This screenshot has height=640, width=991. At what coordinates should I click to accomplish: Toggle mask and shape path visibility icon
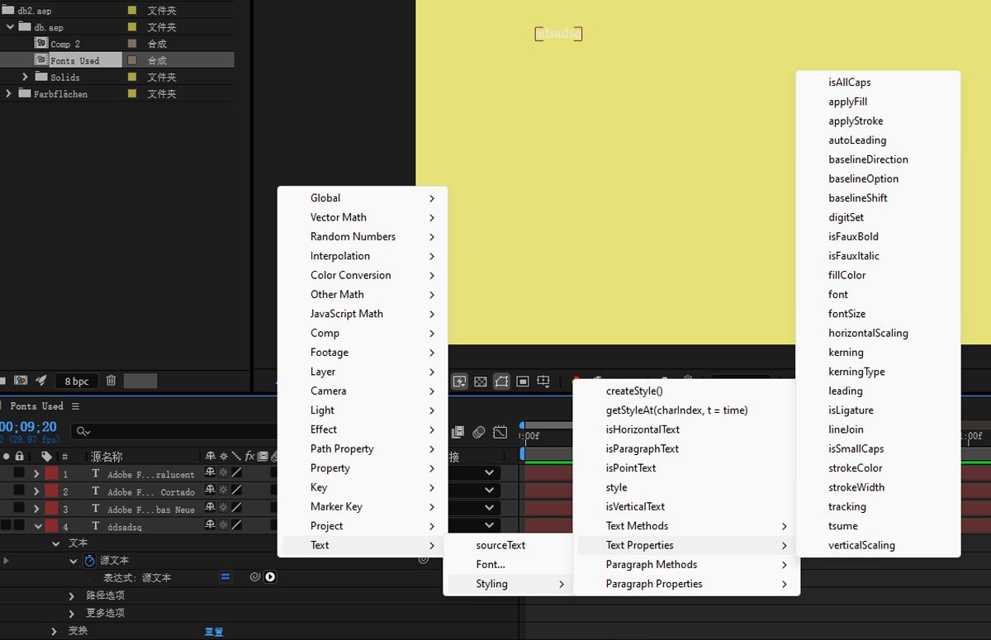click(501, 382)
